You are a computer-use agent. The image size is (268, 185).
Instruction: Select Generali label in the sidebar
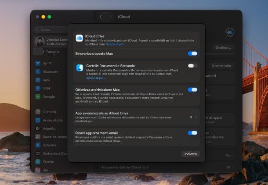point(50,112)
